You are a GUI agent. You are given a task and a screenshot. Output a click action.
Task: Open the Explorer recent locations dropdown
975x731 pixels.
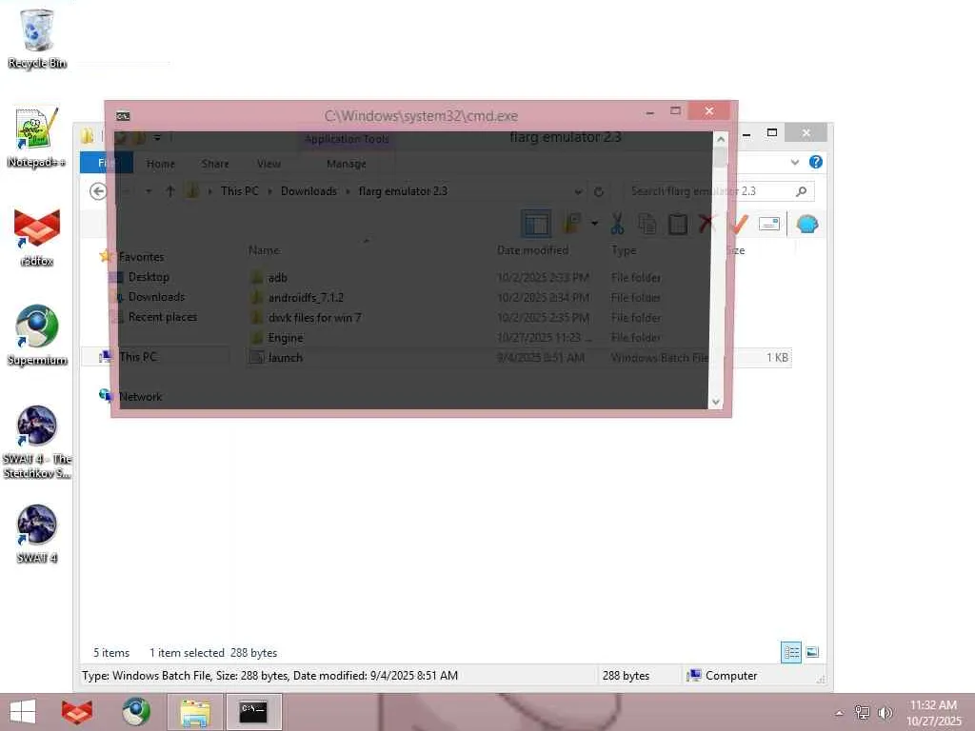tap(149, 191)
